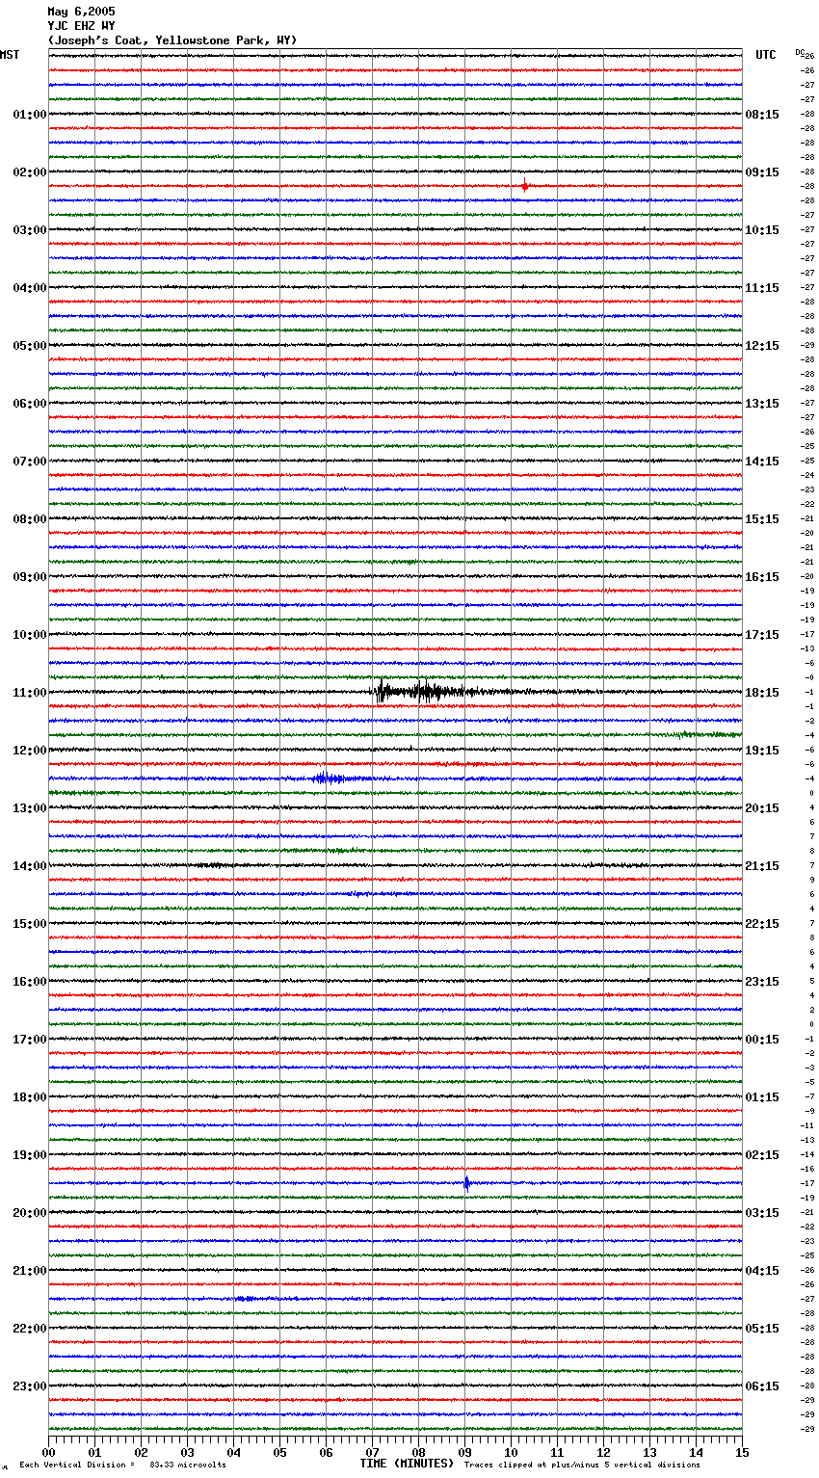Viewport: 819px width, 1478px height.
Task: Click the 18:15 UTC time label
Action: [762, 693]
